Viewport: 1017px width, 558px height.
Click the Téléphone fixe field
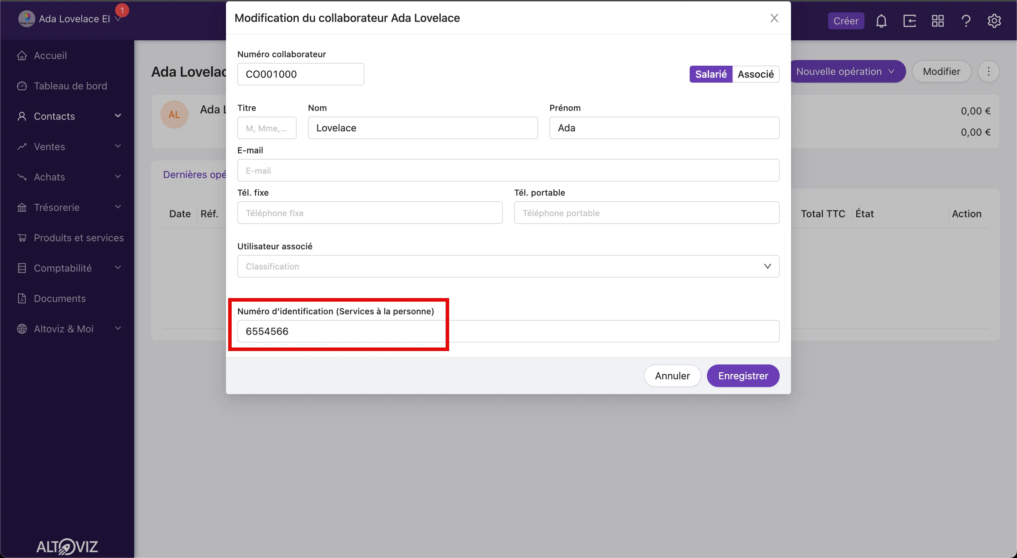coord(370,213)
